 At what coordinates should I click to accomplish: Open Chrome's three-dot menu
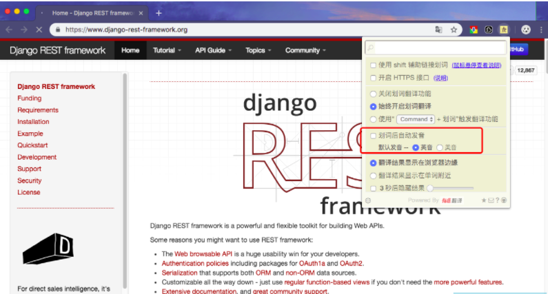[x=541, y=30]
